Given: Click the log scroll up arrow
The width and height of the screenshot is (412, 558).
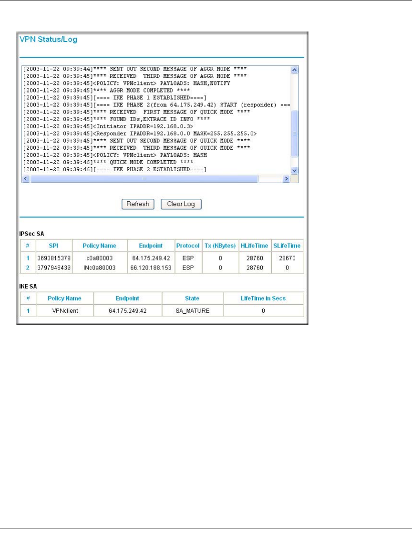Looking at the screenshot, I should [x=295, y=70].
